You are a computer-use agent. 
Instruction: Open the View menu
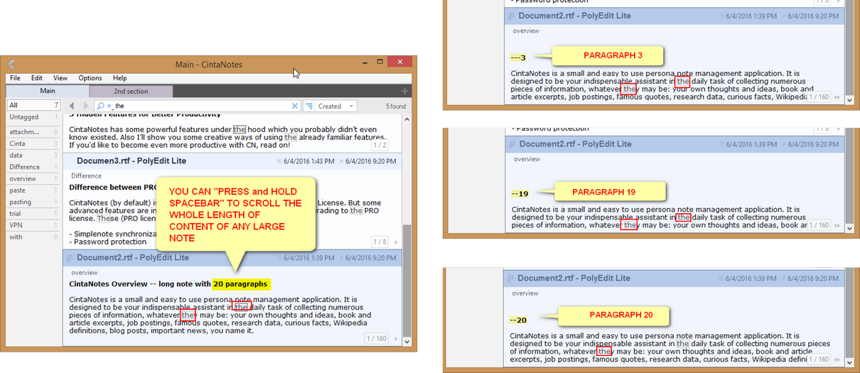coord(60,78)
